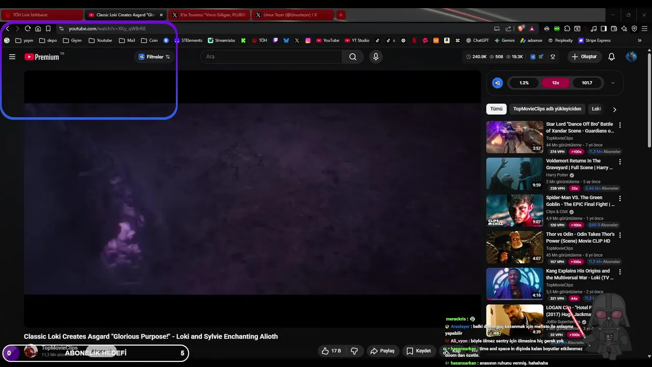Go back using the browser back arrow
This screenshot has height=367, width=652.
point(8,29)
